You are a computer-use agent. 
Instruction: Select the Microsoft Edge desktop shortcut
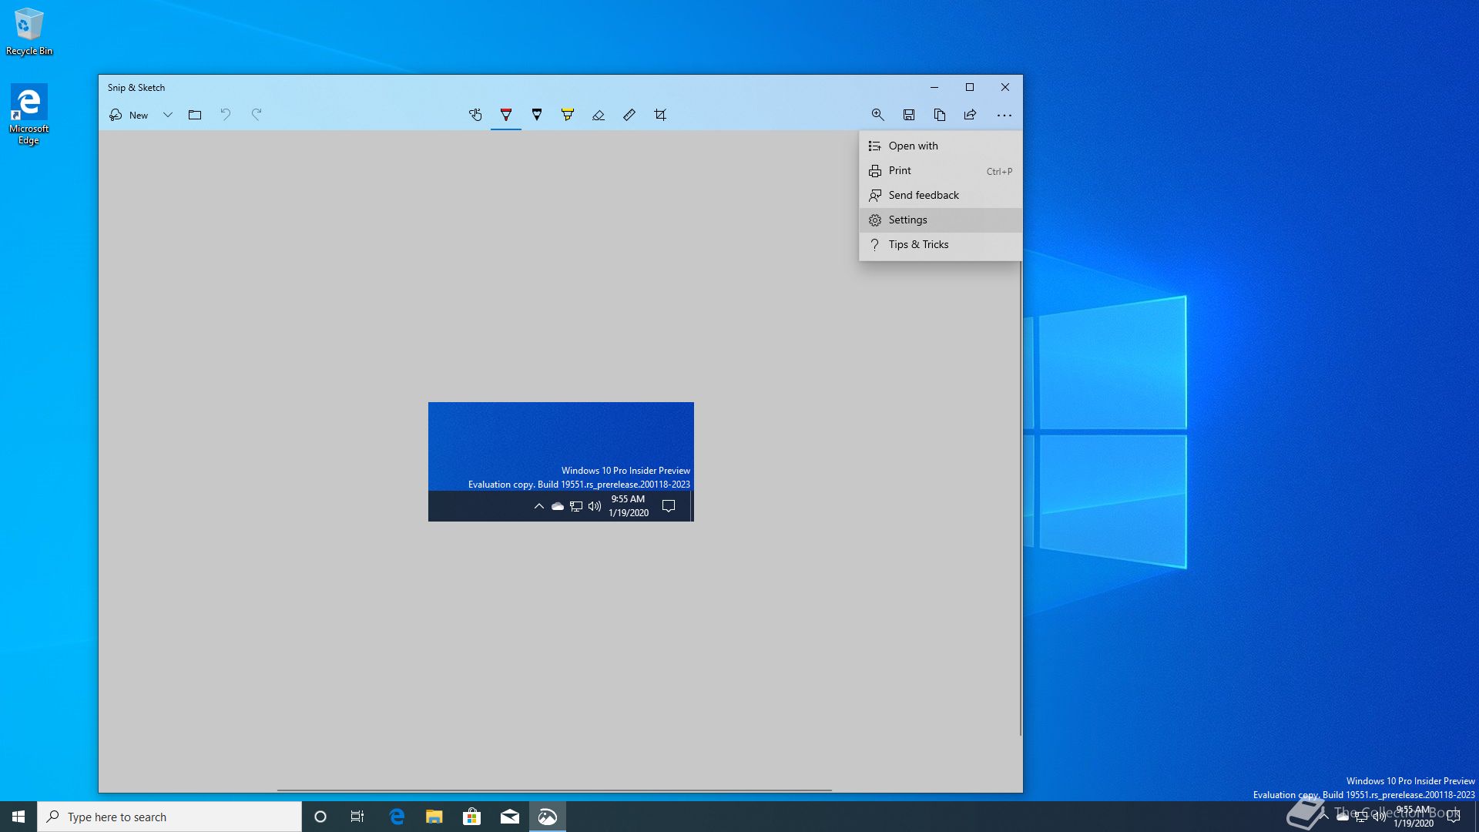tap(29, 114)
